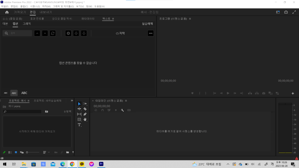This screenshot has height=168, width=299.
Task: Select the Selection arrow tool
Action: coord(79,104)
